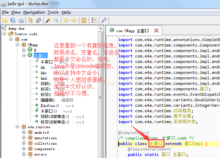Screen dimensions: 220x158
Task: Click the Save all toolbar icon
Action: pos(13,21)
